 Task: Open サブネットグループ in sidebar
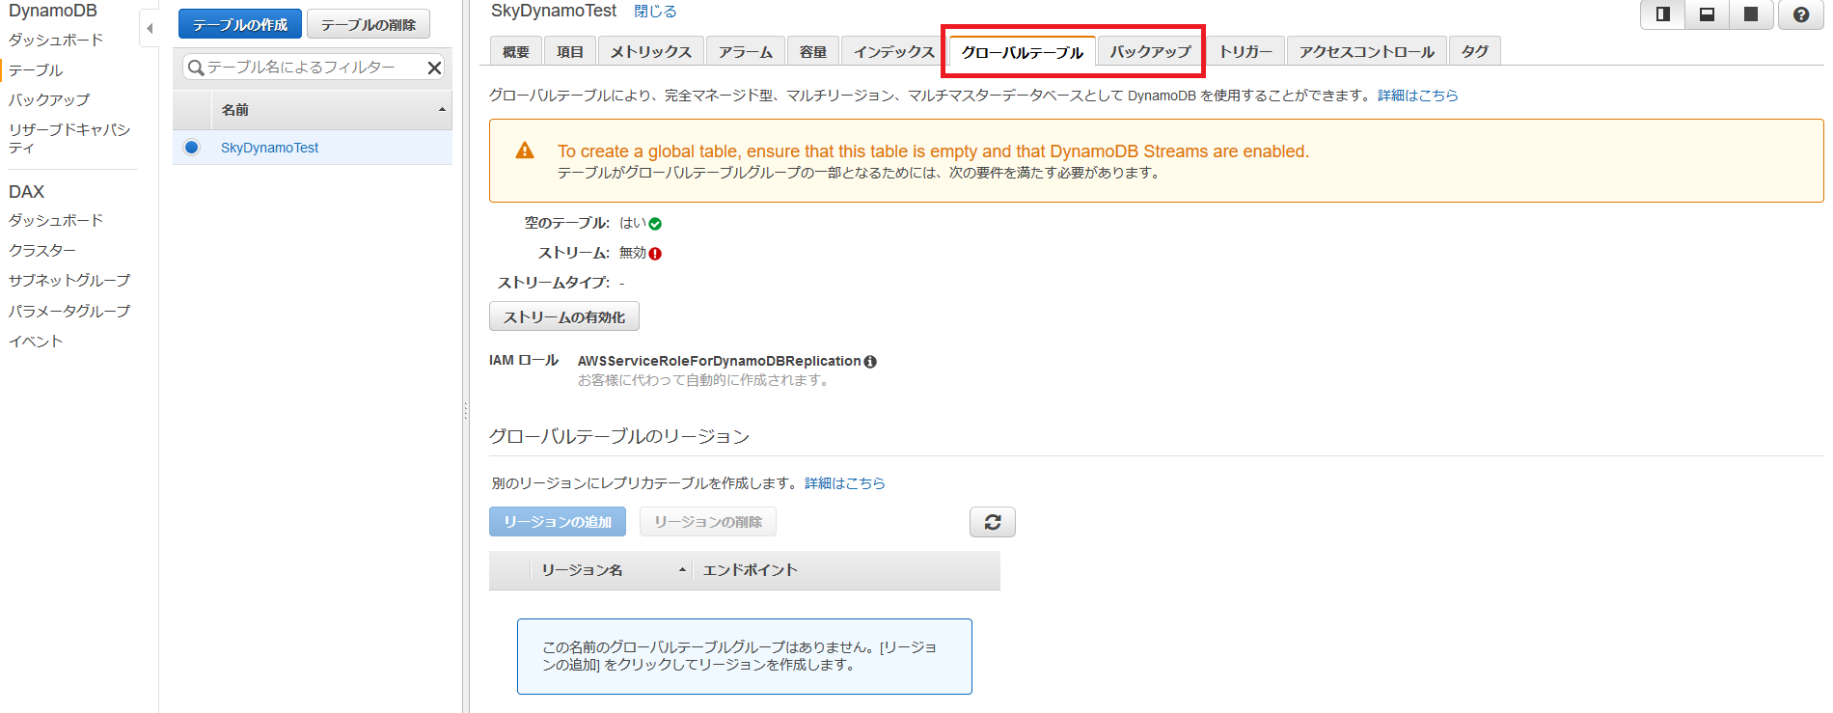(x=69, y=280)
